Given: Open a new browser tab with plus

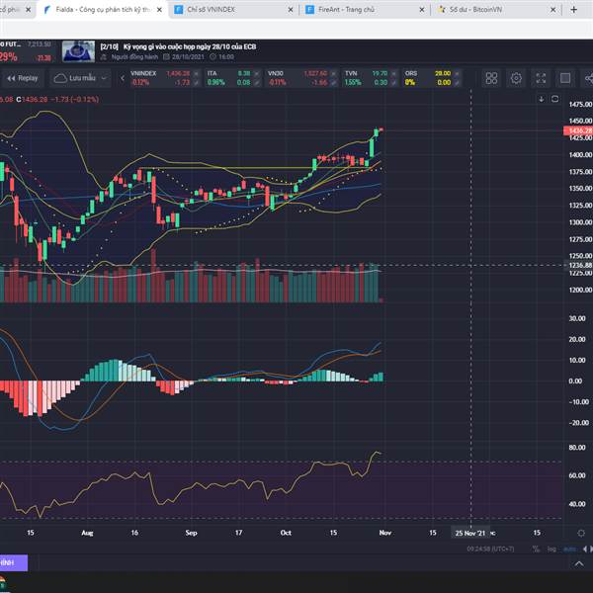Looking at the screenshot, I should (x=573, y=10).
